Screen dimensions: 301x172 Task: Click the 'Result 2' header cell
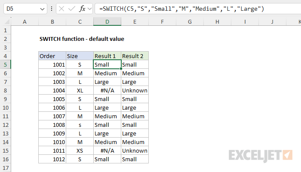pos(135,56)
